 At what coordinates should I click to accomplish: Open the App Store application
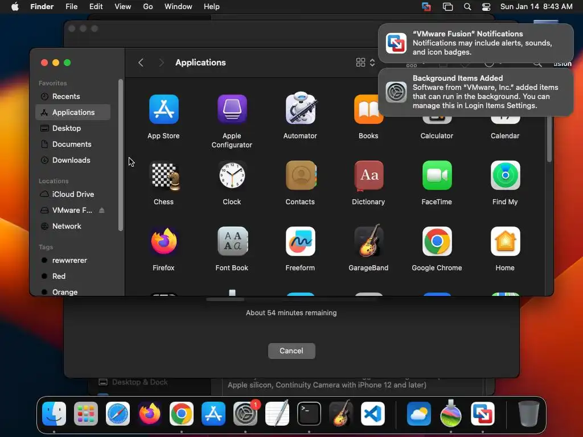pos(163,109)
